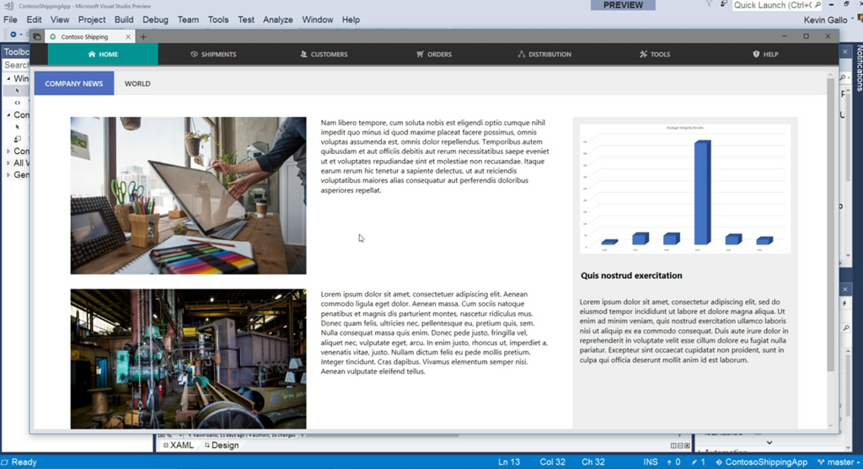Open the Help section with shield icon

pyautogui.click(x=765, y=55)
